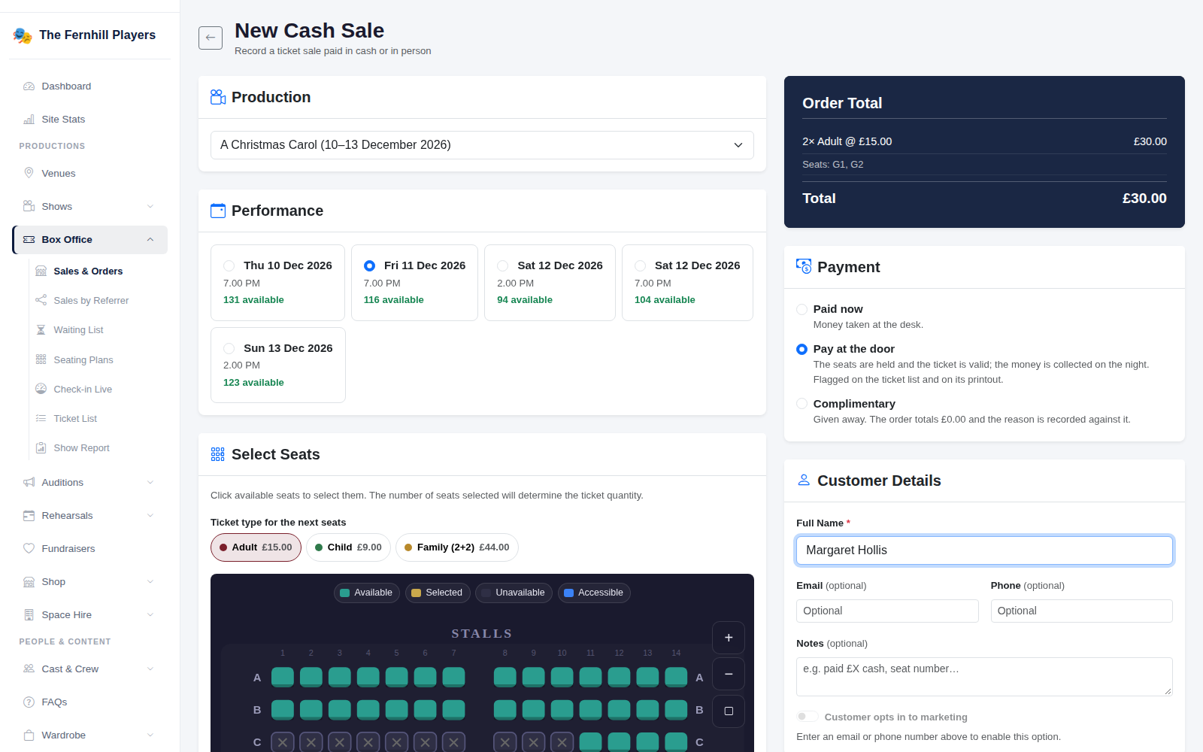1203x752 pixels.
Task: Open Sales by Referrer
Action: click(91, 301)
